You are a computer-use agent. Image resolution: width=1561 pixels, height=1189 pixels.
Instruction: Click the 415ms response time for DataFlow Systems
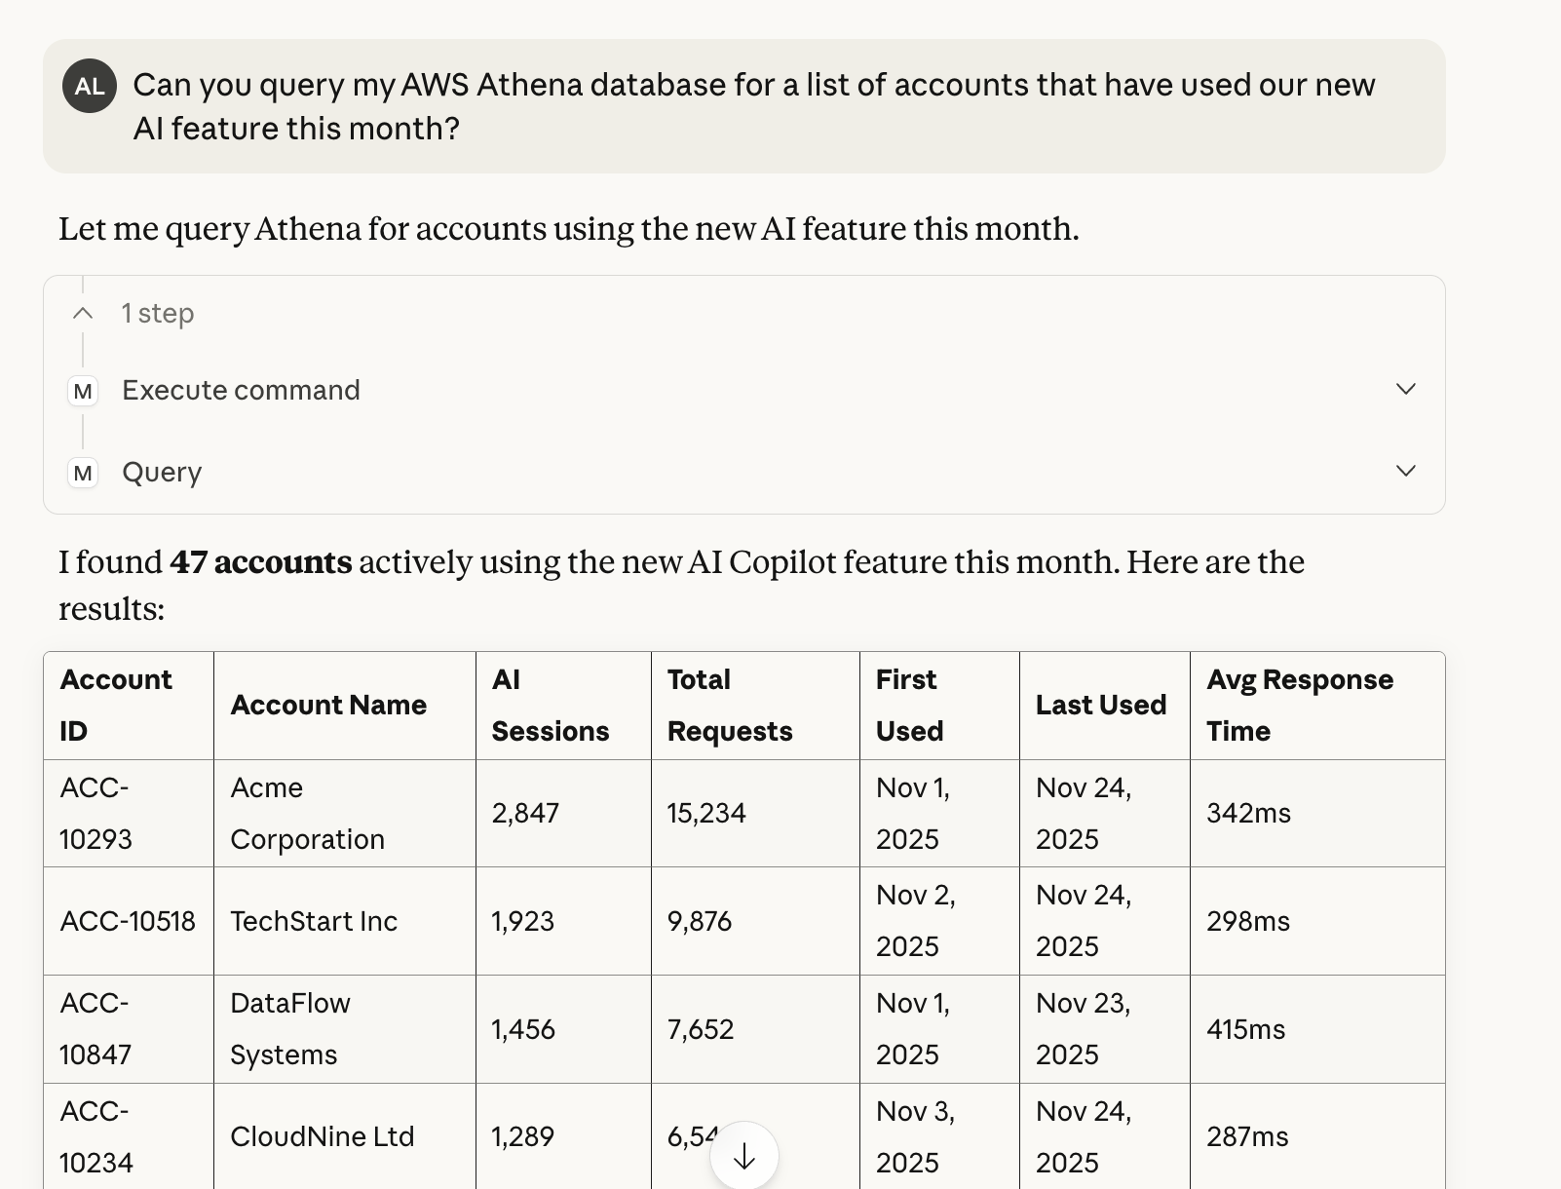[x=1246, y=1028]
